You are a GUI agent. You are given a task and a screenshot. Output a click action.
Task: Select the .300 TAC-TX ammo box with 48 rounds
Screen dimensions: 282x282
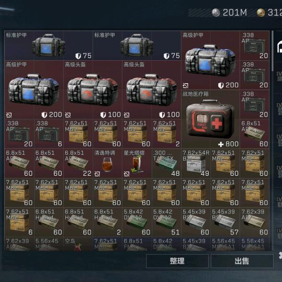tap(166, 163)
